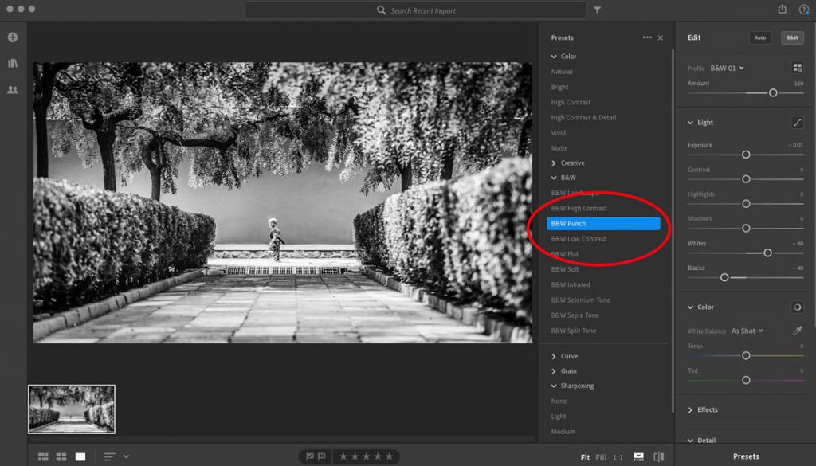Click the filter funnel icon

598,10
